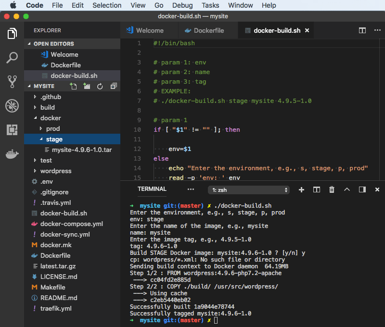The image size is (385, 327).
Task: Open the README.md file
Action: tap(72, 298)
